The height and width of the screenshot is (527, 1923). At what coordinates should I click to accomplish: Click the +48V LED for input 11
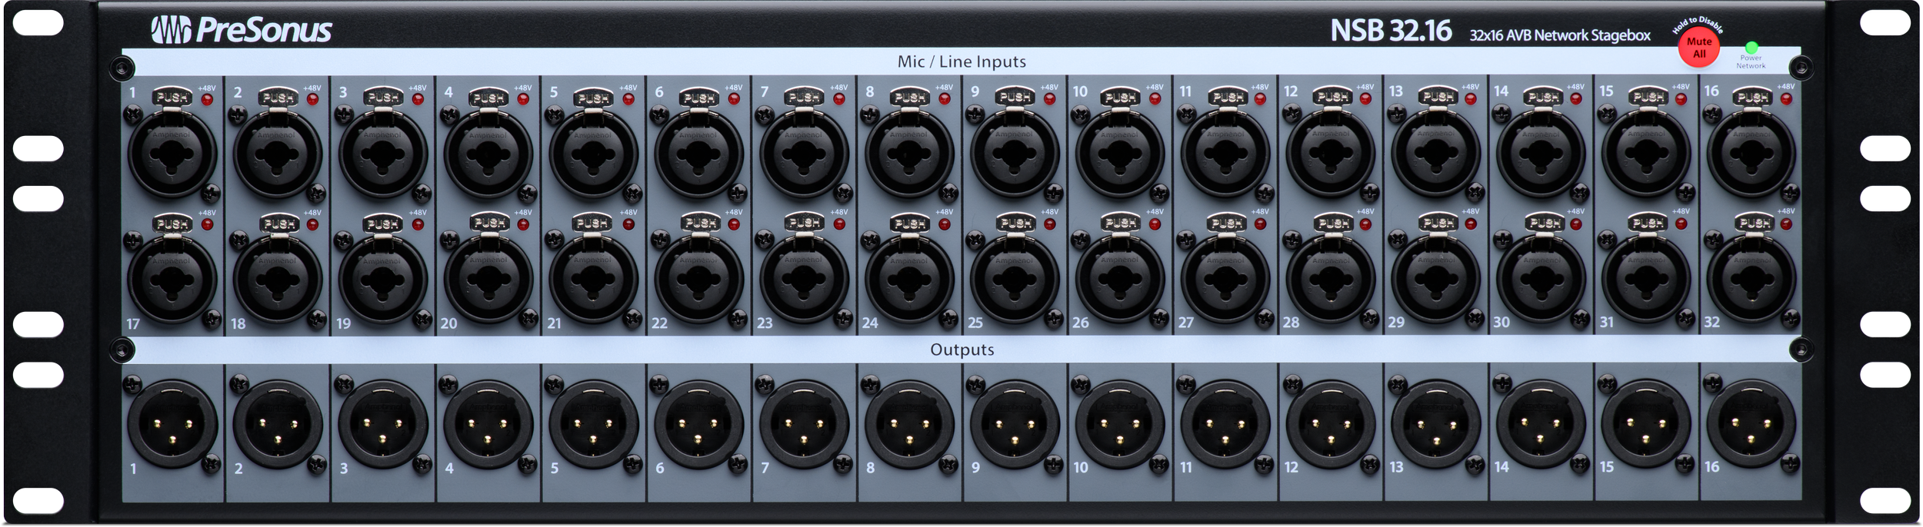point(1260,99)
